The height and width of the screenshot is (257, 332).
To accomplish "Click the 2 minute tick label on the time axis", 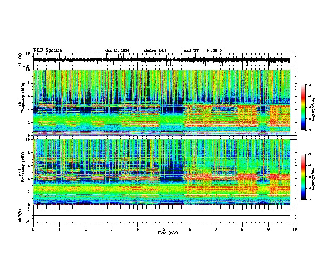I will click(x=86, y=229).
